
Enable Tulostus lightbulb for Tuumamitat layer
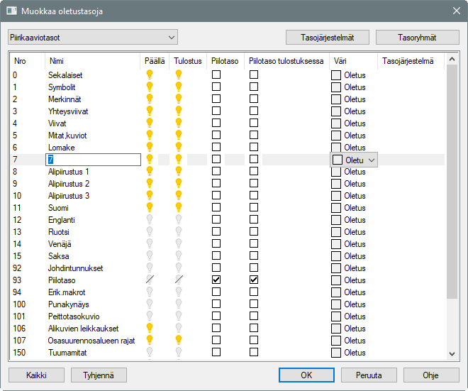pyautogui.click(x=179, y=352)
